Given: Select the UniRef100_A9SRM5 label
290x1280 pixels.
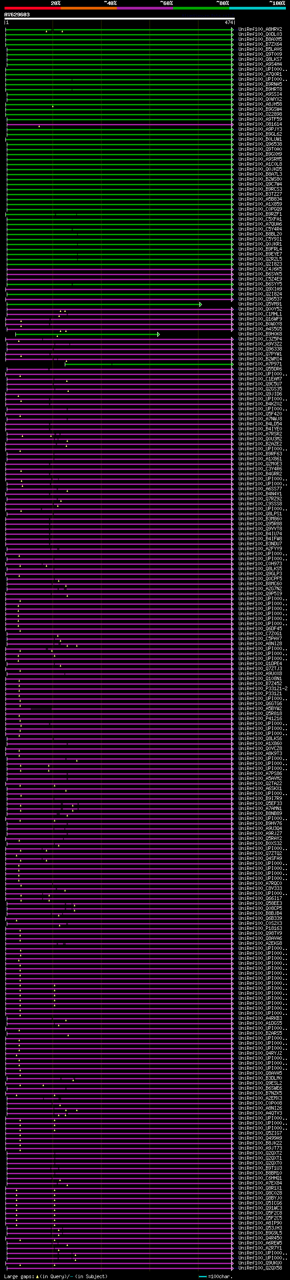Looking at the screenshot, I should [x=260, y=159].
